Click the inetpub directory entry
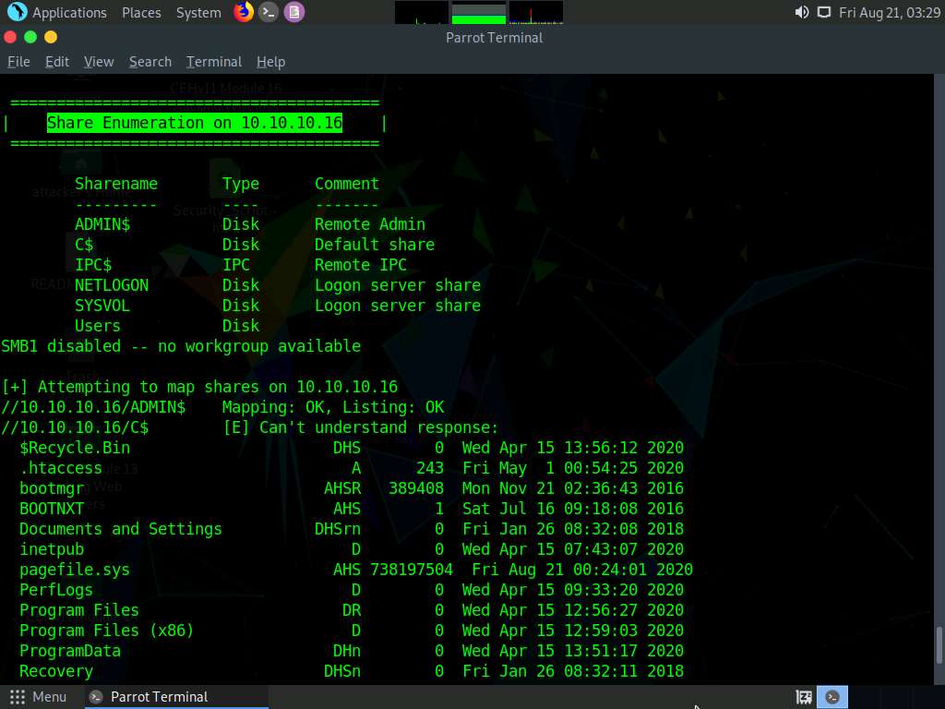The image size is (945, 709). coord(52,550)
